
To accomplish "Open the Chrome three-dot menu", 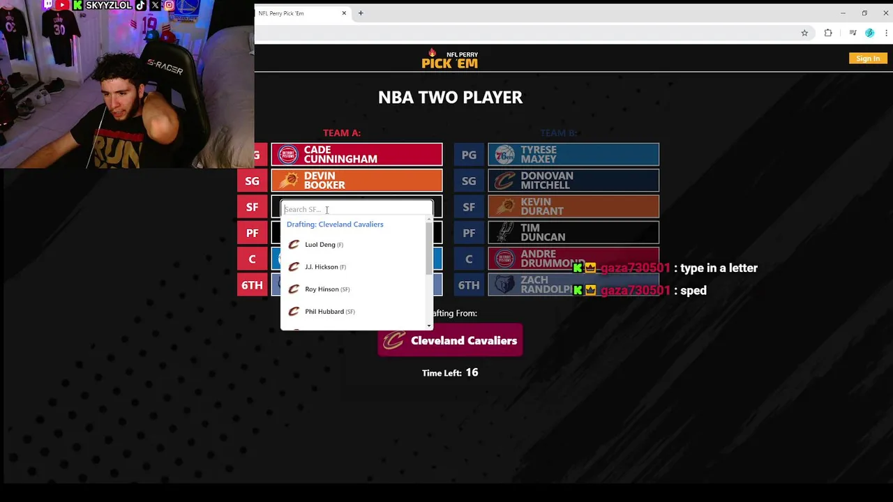I will [886, 33].
